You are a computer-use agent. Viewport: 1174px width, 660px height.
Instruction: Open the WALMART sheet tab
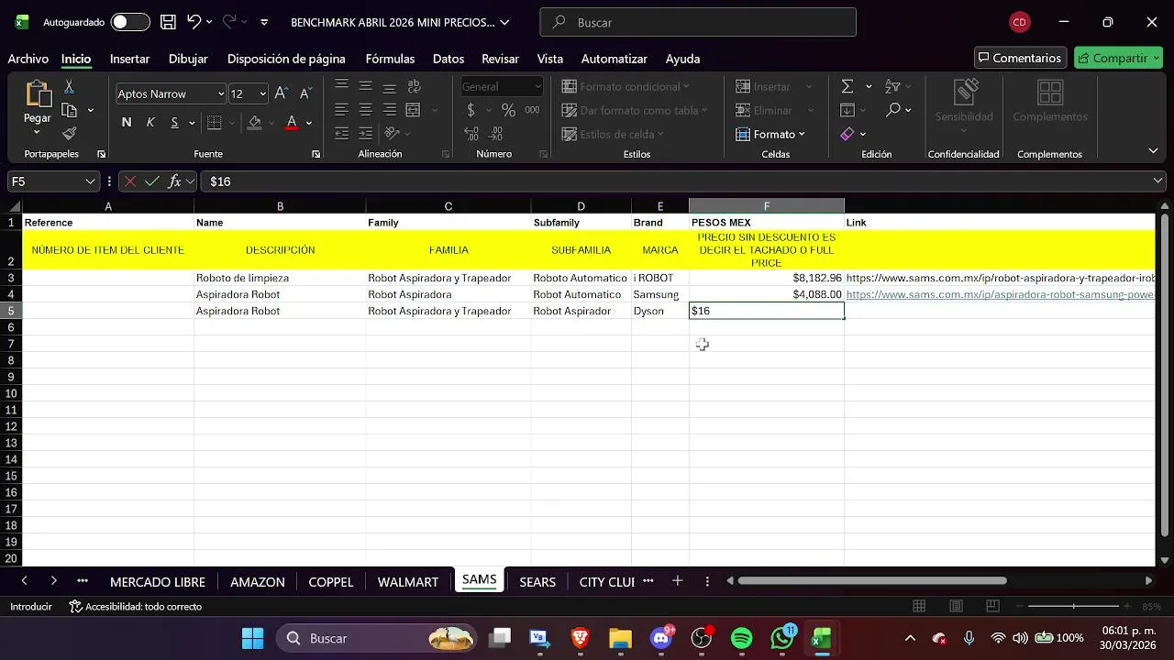408,582
